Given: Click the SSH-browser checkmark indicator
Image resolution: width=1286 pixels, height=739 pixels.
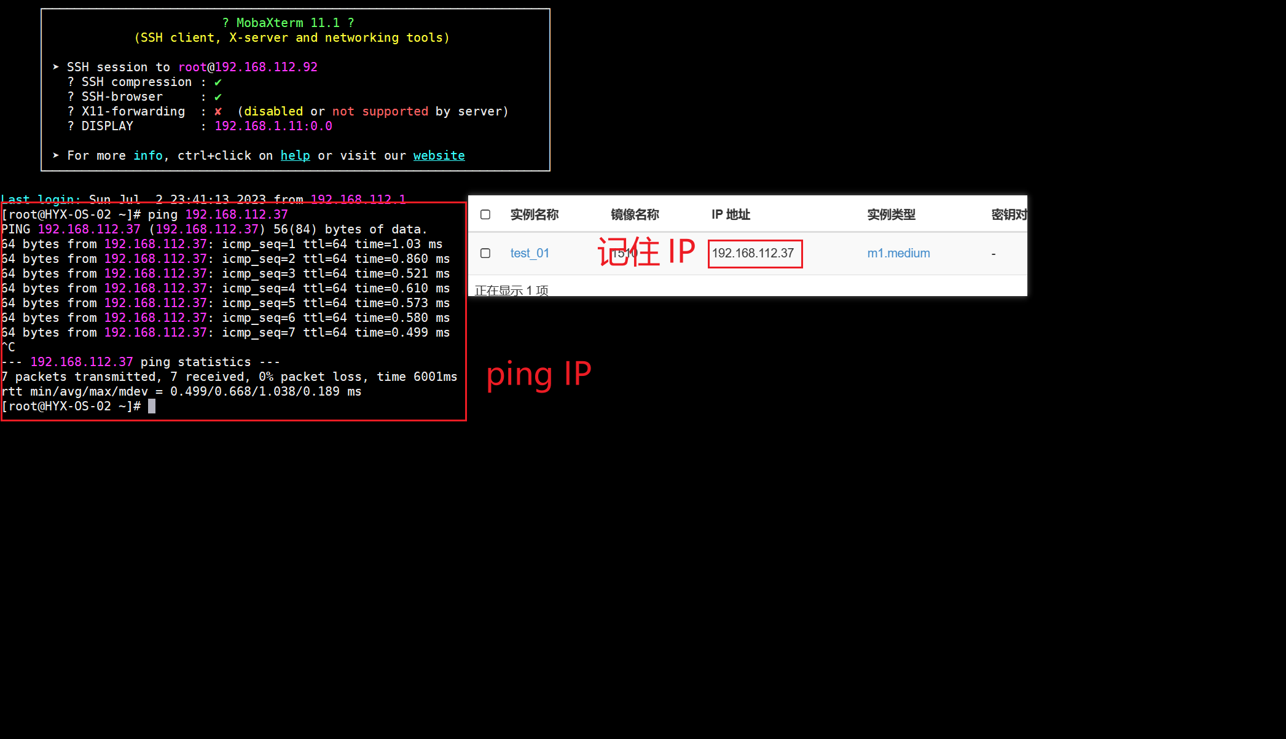Looking at the screenshot, I should point(218,96).
